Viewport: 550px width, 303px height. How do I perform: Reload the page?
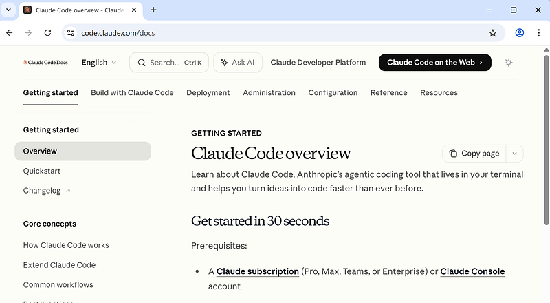[47, 32]
